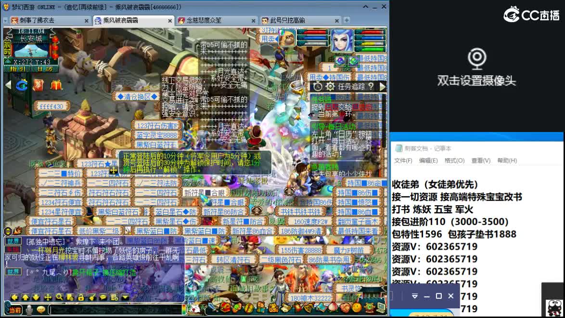
Task: Open the gear settings in 任务追踪 header
Action: 330,87
